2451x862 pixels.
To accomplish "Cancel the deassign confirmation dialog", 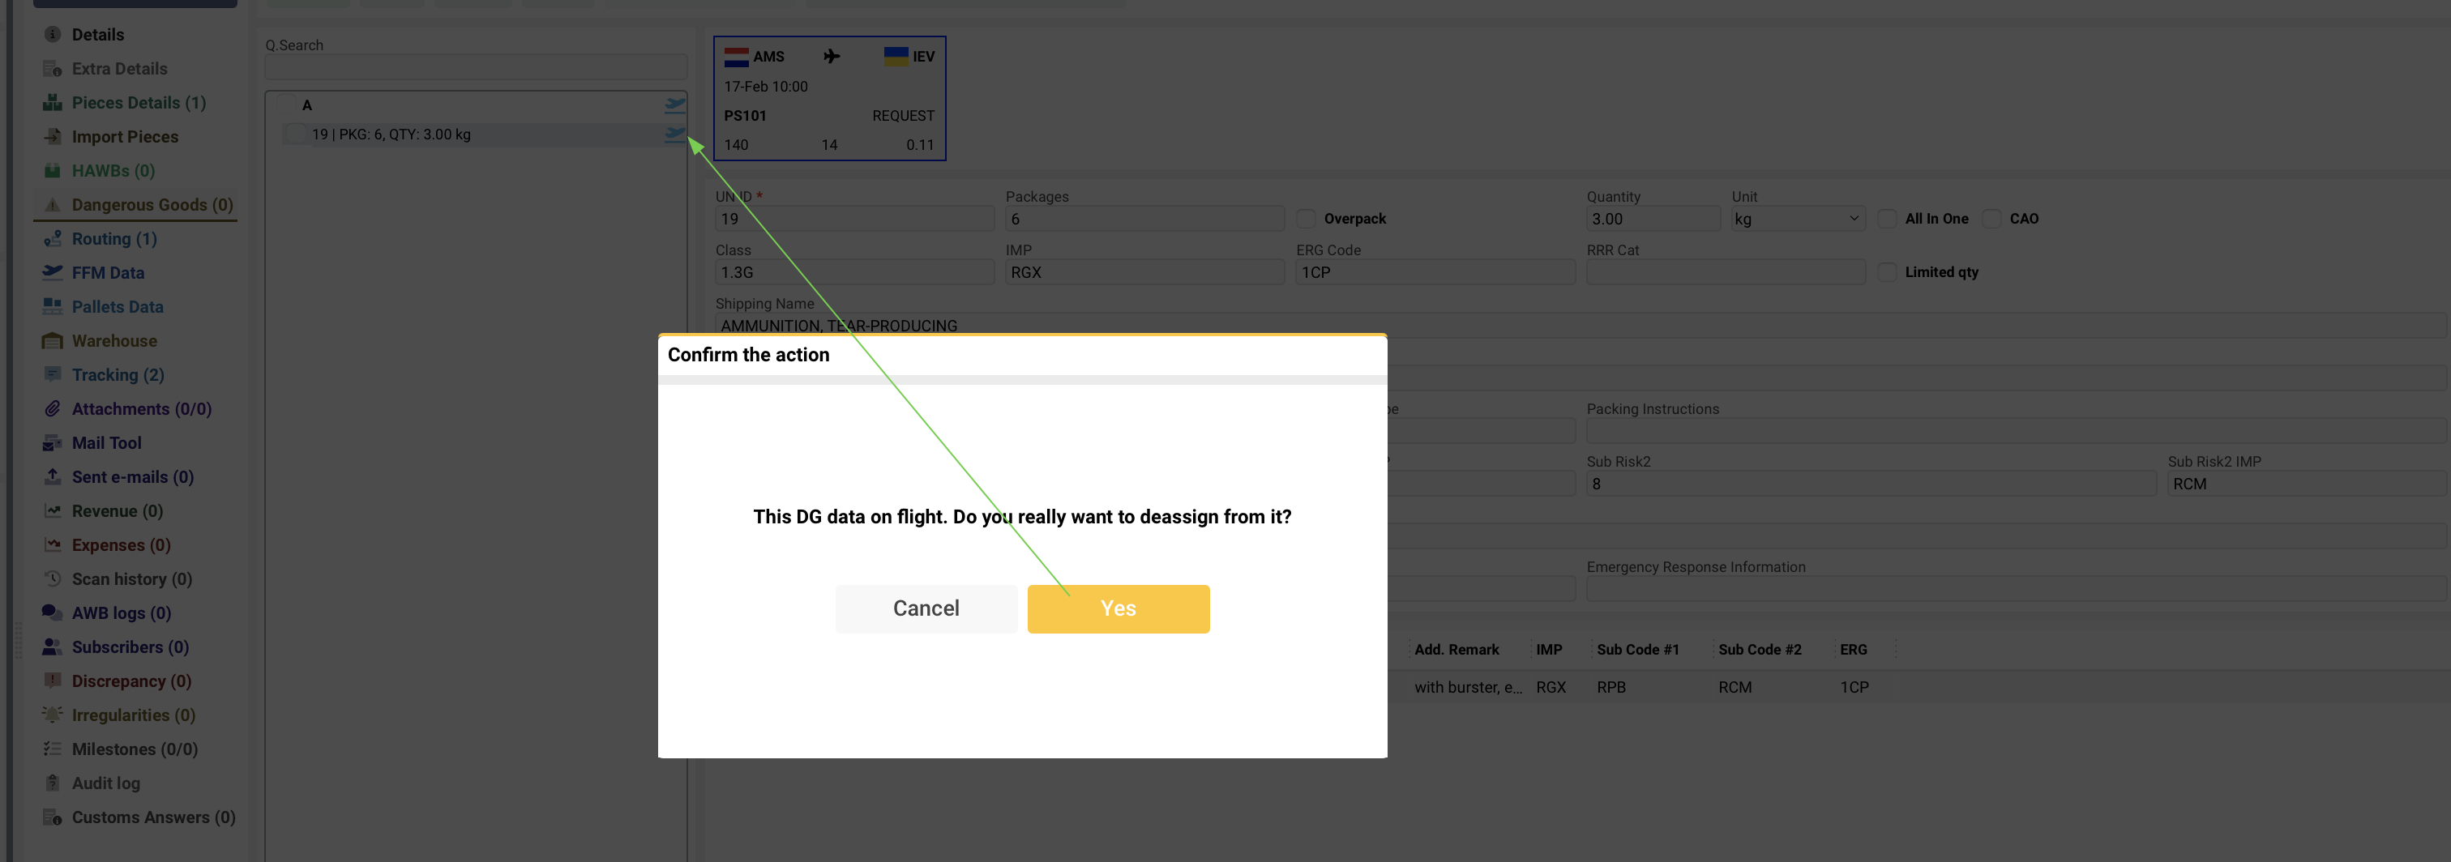I will pyautogui.click(x=925, y=609).
